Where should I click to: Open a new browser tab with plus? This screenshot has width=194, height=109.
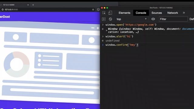point(33,5)
